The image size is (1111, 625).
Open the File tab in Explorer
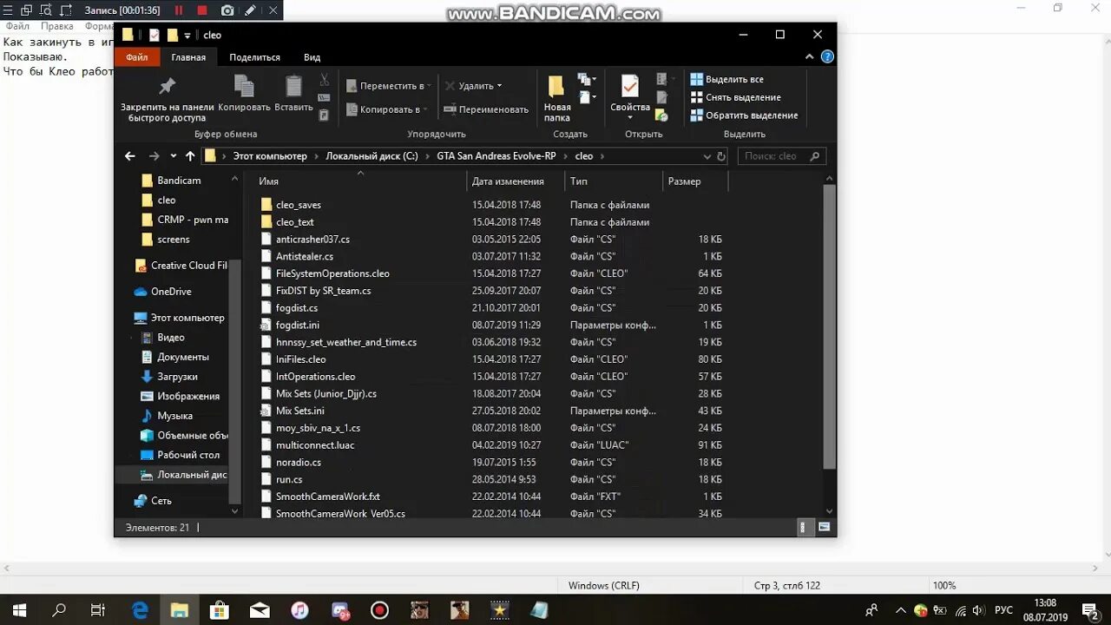coord(136,57)
